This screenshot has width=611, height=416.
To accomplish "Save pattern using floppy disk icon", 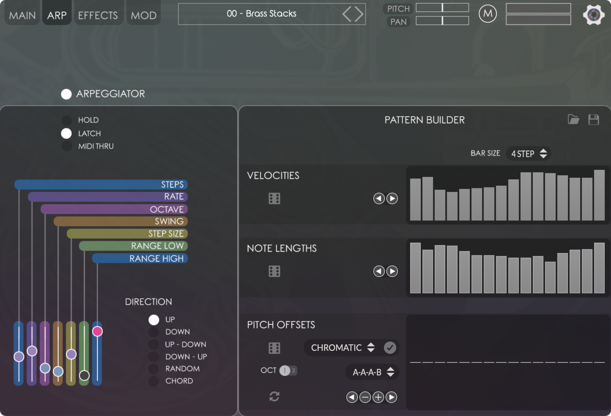I will (x=594, y=120).
